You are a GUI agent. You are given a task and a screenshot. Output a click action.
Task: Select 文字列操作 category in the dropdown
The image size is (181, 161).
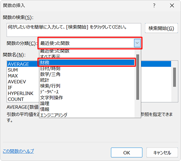pyautogui.click(x=87, y=98)
